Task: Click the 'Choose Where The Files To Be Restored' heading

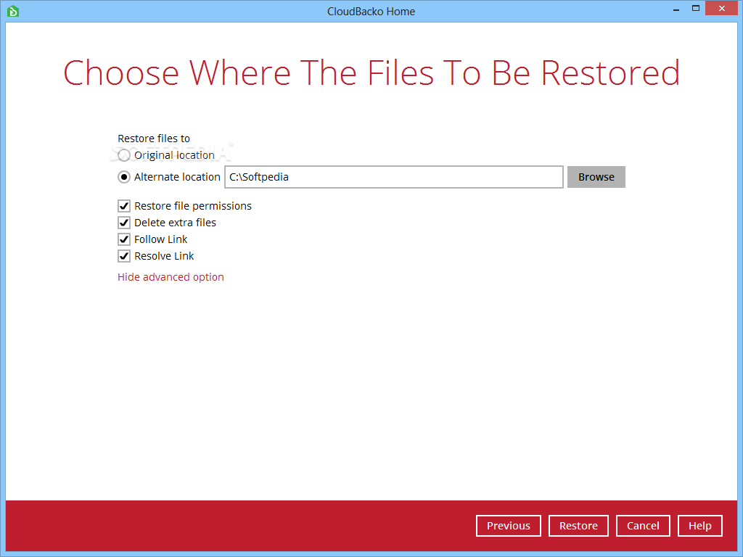Action: 371,73
